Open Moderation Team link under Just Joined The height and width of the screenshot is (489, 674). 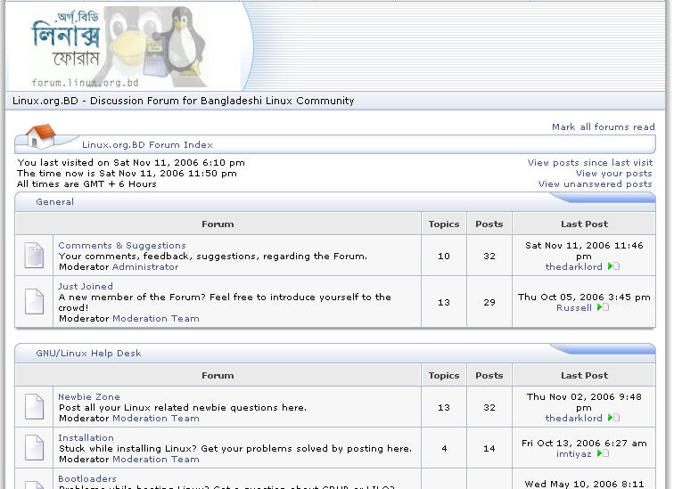point(156,318)
